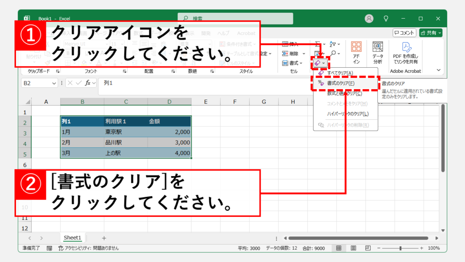465x262 pixels.
Task: Click vertical scroll down arrow
Action: pyautogui.click(x=443, y=230)
